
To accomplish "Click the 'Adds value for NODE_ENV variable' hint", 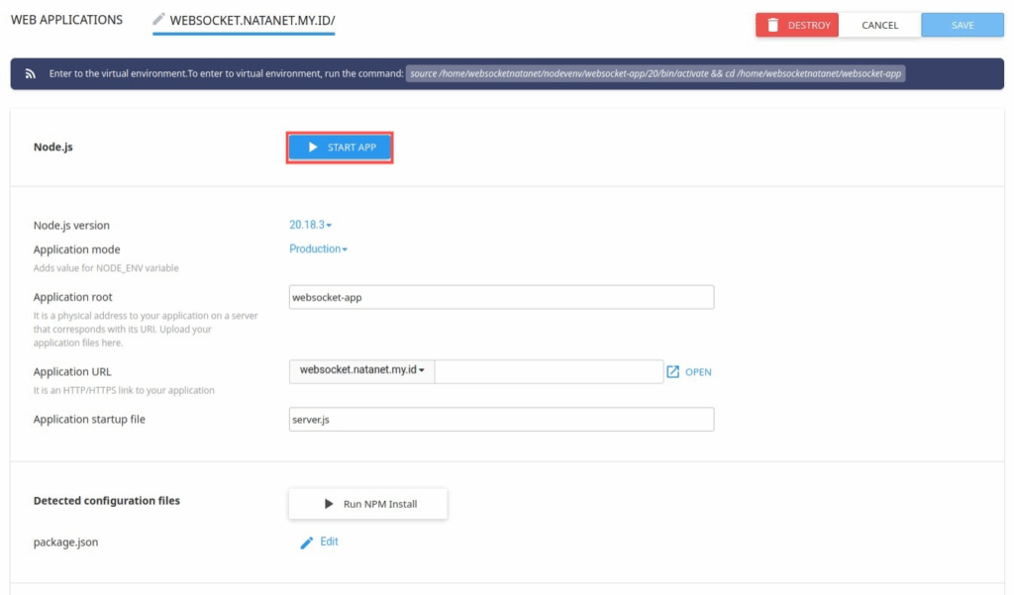I will (x=106, y=267).
